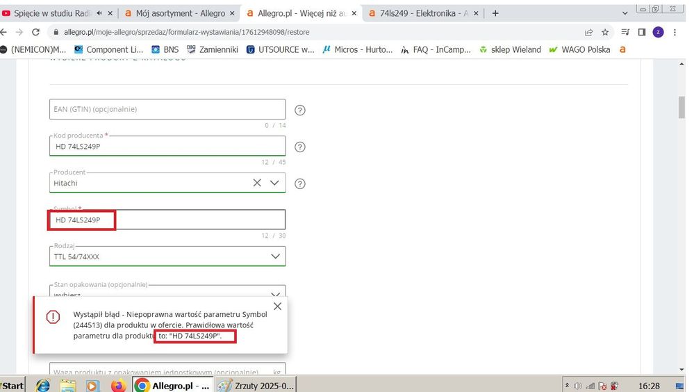The height and width of the screenshot is (392, 694).
Task: Go forward with the browser arrow
Action: pos(19,32)
